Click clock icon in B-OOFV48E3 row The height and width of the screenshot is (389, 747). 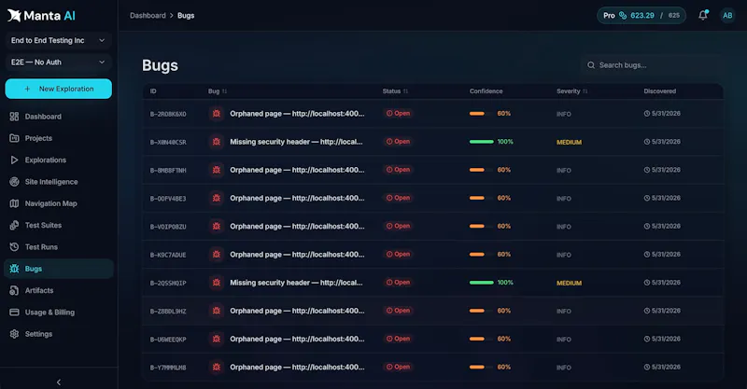pos(647,198)
